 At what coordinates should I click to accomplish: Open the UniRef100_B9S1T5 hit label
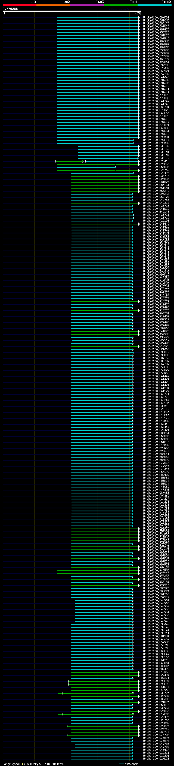click(156, 23)
